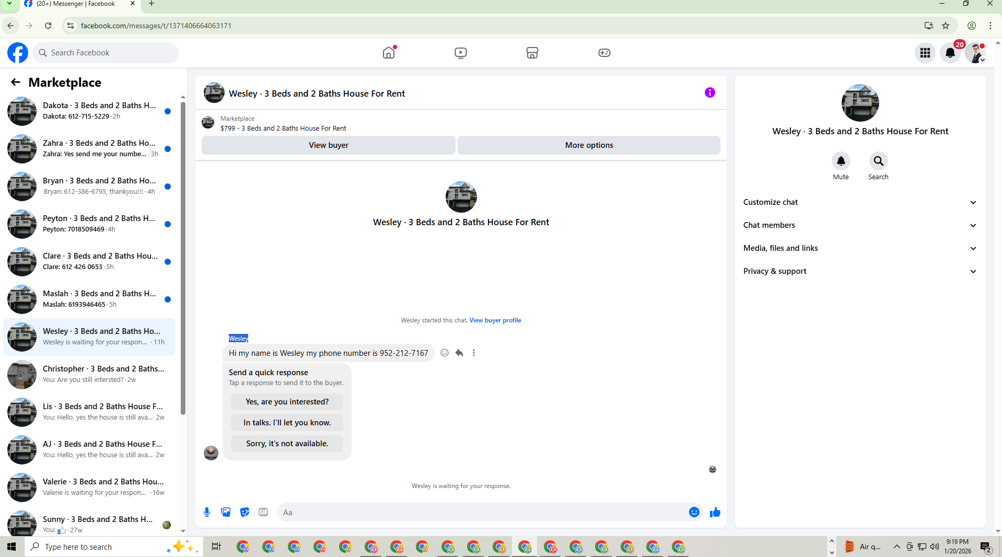Open the account profile picture menu
1002x557 pixels.
(x=975, y=53)
